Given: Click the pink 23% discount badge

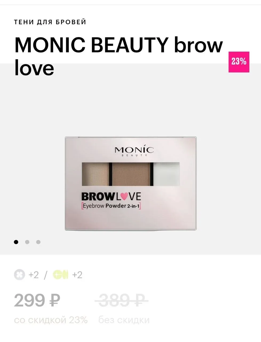Looking at the screenshot, I should coord(239,62).
